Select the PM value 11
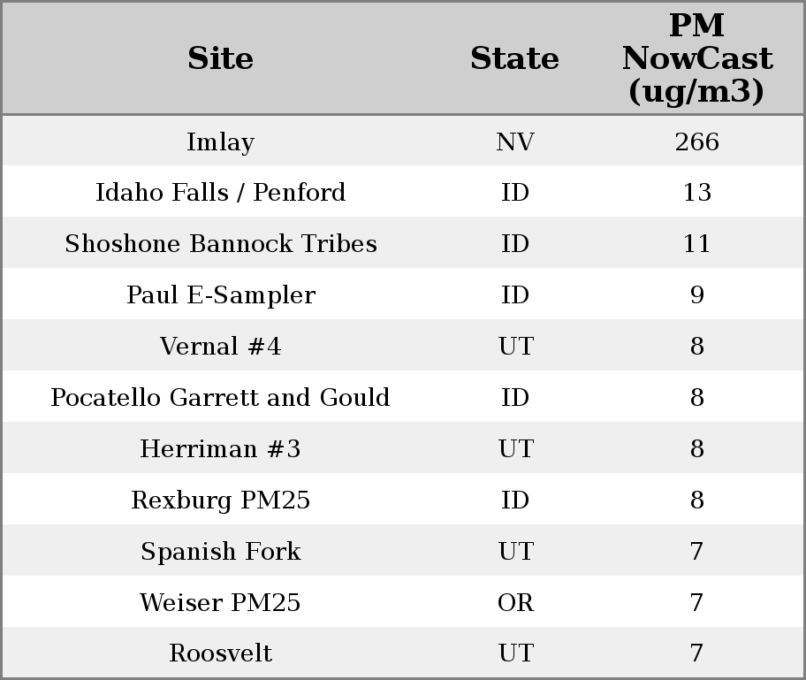Viewport: 806px width, 680px height. (696, 244)
